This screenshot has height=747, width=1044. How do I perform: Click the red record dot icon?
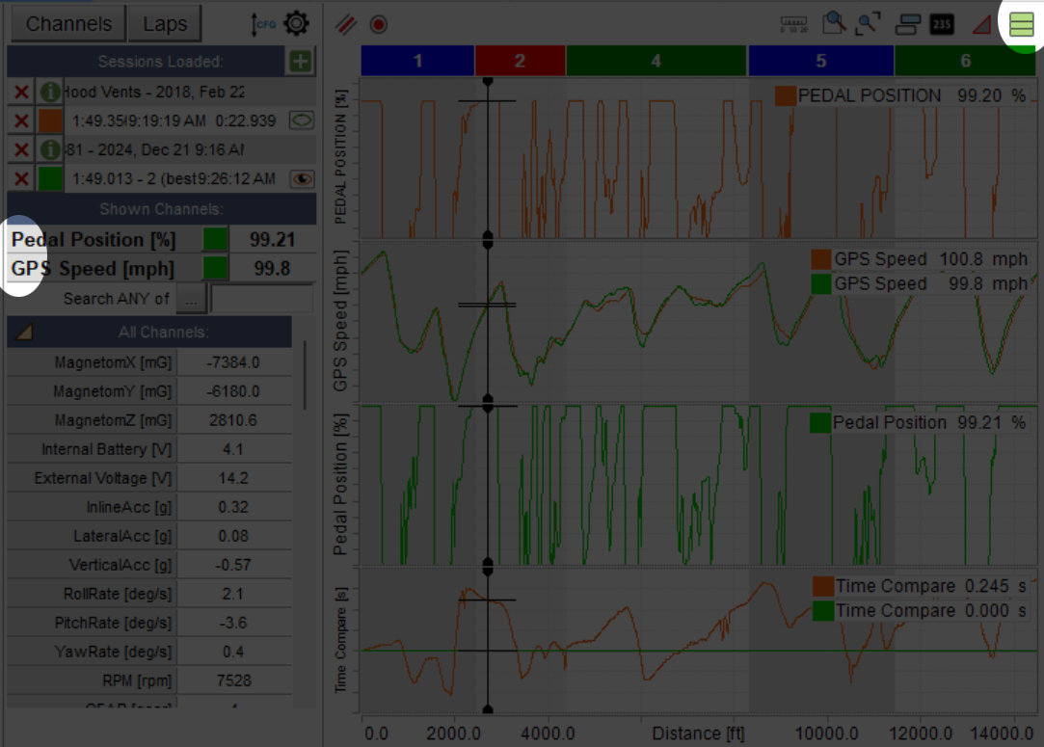pos(379,25)
